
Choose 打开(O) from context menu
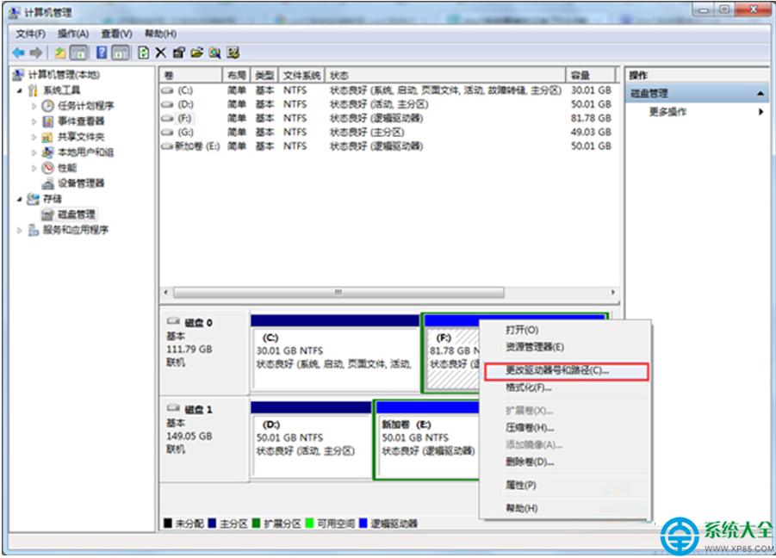click(x=564, y=330)
